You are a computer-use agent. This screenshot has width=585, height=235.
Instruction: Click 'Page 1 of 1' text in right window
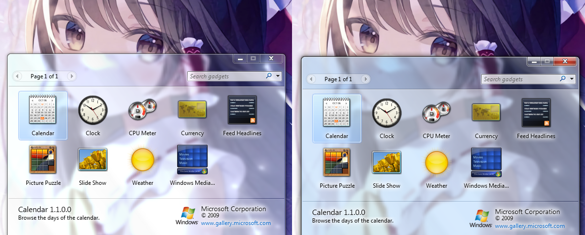(338, 79)
